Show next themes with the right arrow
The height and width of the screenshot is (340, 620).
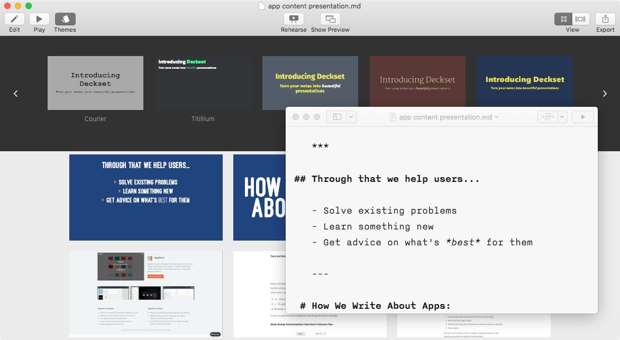[605, 94]
